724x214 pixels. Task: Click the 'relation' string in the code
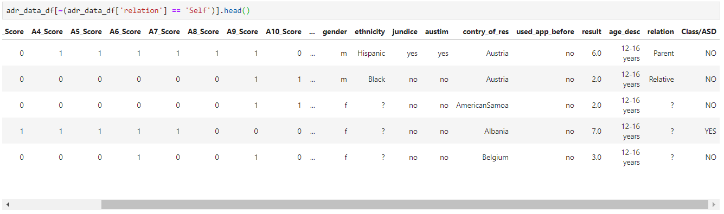click(x=141, y=11)
